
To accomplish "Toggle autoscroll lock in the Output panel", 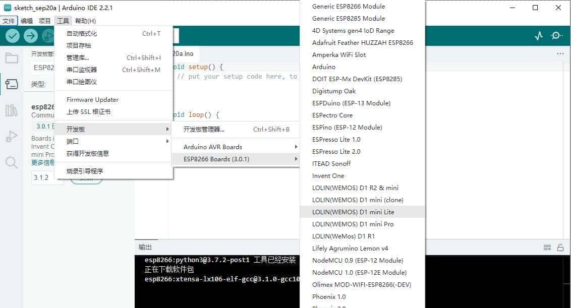I will pos(560,247).
